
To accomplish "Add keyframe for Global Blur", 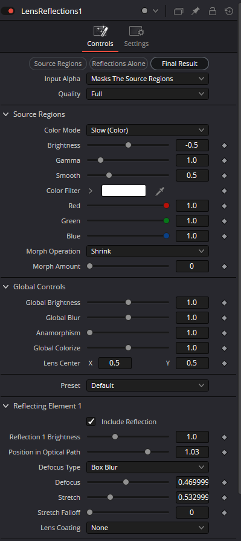I will point(225,318).
